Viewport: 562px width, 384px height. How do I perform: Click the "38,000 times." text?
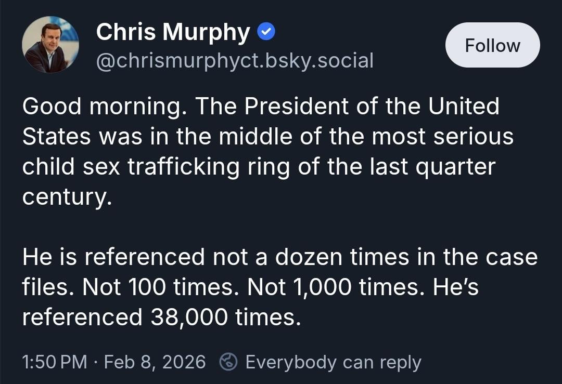[226, 317]
